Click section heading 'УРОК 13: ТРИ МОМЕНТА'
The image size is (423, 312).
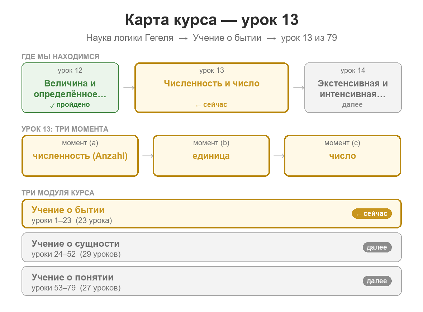pos(65,129)
